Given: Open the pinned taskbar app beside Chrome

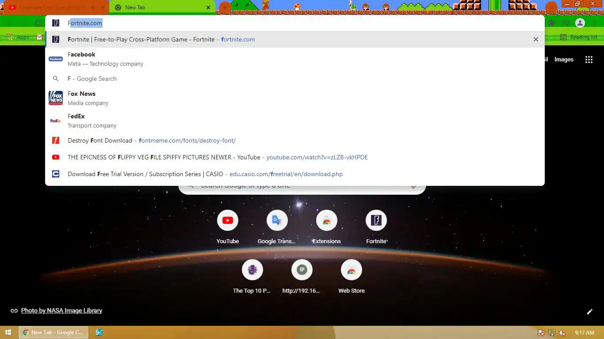Looking at the screenshot, I should [x=99, y=332].
